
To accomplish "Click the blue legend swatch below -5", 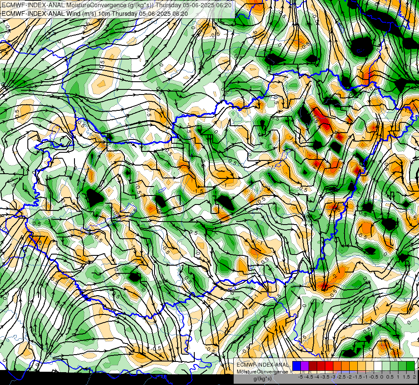I will click(297, 366).
